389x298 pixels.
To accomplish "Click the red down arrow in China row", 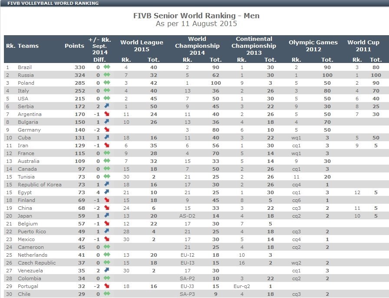I will click(x=107, y=208).
